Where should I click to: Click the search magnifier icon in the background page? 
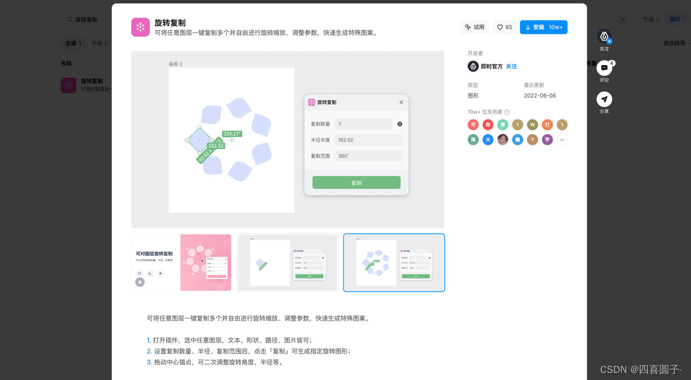click(x=70, y=19)
